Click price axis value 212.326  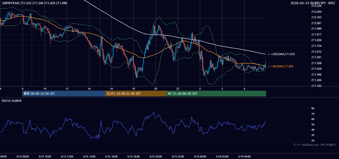coord(316,6)
